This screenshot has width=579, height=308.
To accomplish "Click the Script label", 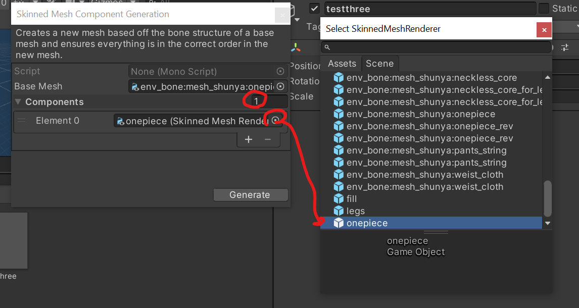I will 27,71.
